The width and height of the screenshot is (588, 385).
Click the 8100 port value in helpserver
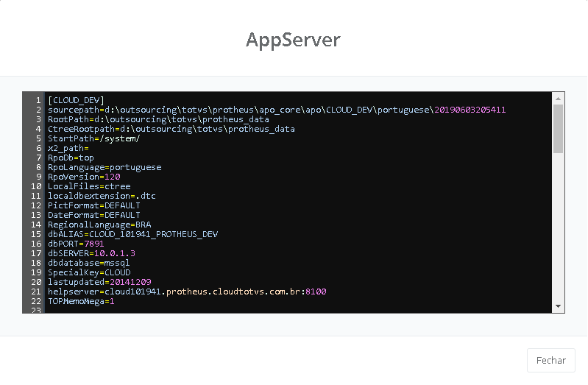coord(316,292)
